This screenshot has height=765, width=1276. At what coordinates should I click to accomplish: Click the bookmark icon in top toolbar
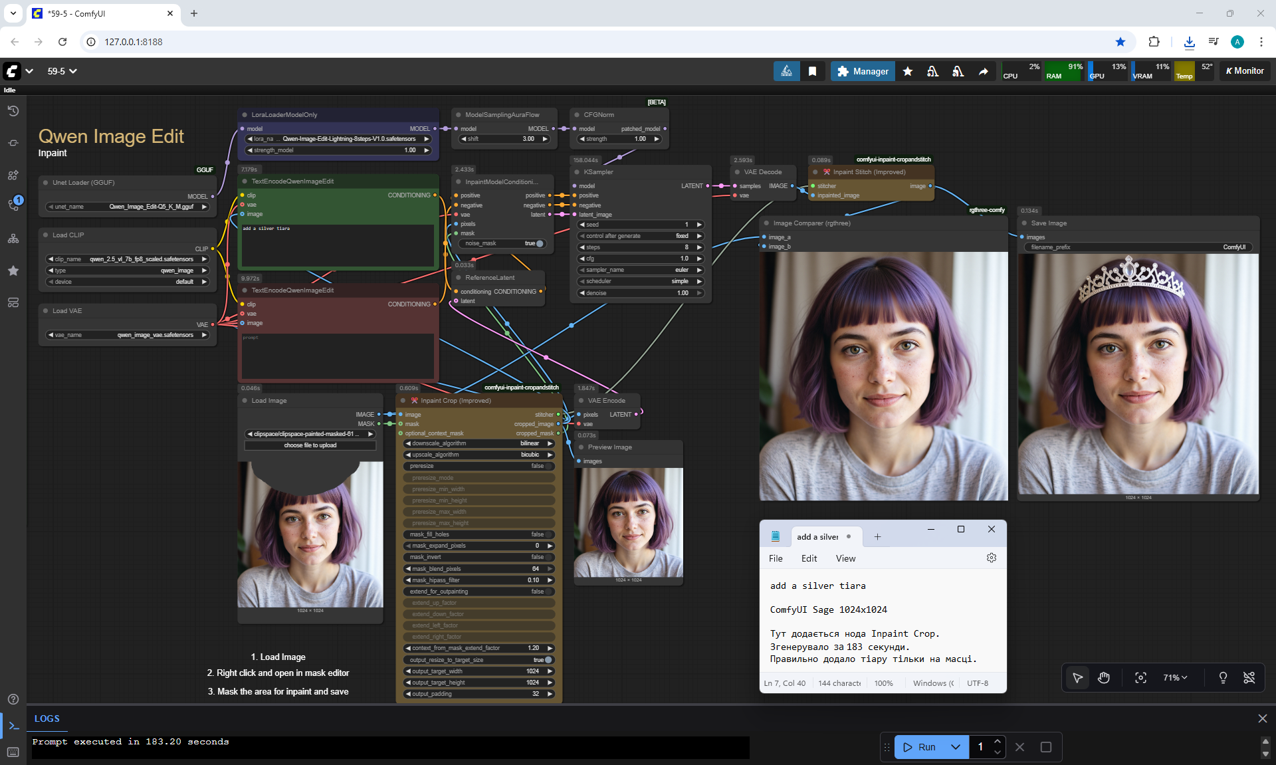(x=812, y=71)
